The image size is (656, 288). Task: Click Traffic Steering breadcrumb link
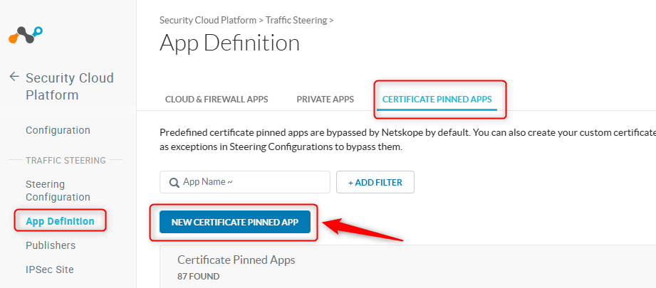coord(296,20)
